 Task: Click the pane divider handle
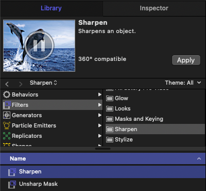click(102, 149)
